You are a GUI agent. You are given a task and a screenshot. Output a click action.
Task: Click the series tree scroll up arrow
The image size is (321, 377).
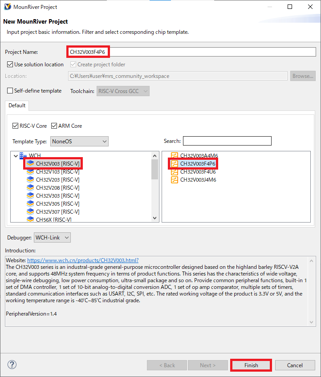pyautogui.click(x=155, y=156)
